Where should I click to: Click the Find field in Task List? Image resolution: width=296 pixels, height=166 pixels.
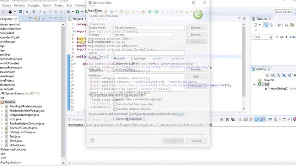tap(262, 37)
